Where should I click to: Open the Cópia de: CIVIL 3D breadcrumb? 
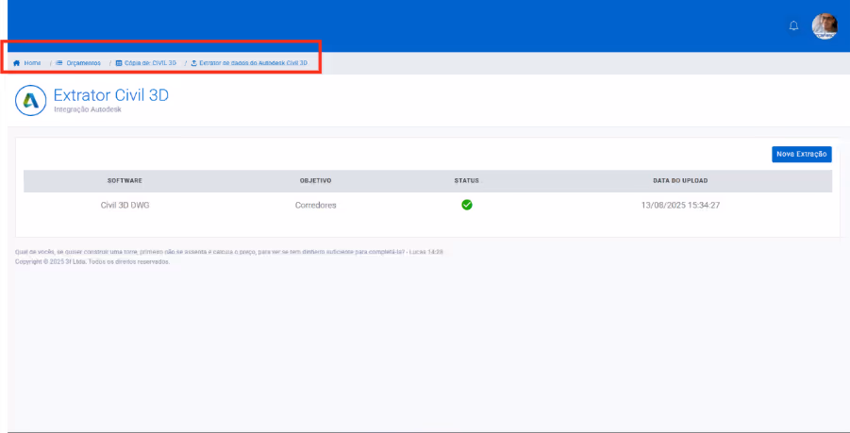[146, 63]
